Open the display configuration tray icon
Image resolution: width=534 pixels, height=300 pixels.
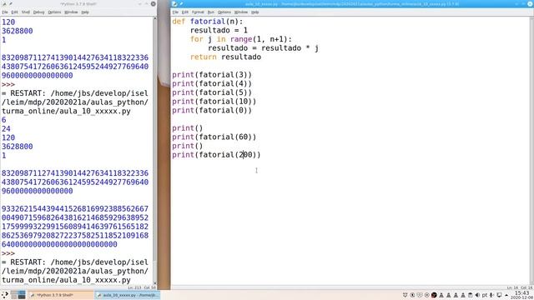pos(499,295)
